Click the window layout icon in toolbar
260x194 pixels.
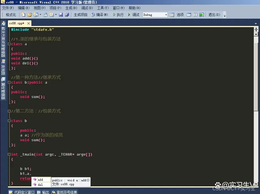[x=51, y=15]
